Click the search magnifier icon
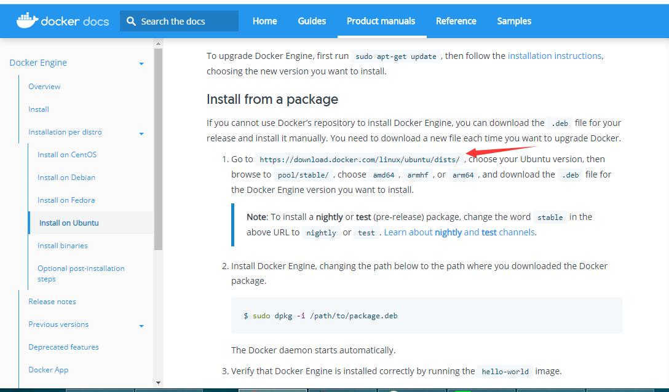This screenshot has height=392, width=669. (132, 21)
